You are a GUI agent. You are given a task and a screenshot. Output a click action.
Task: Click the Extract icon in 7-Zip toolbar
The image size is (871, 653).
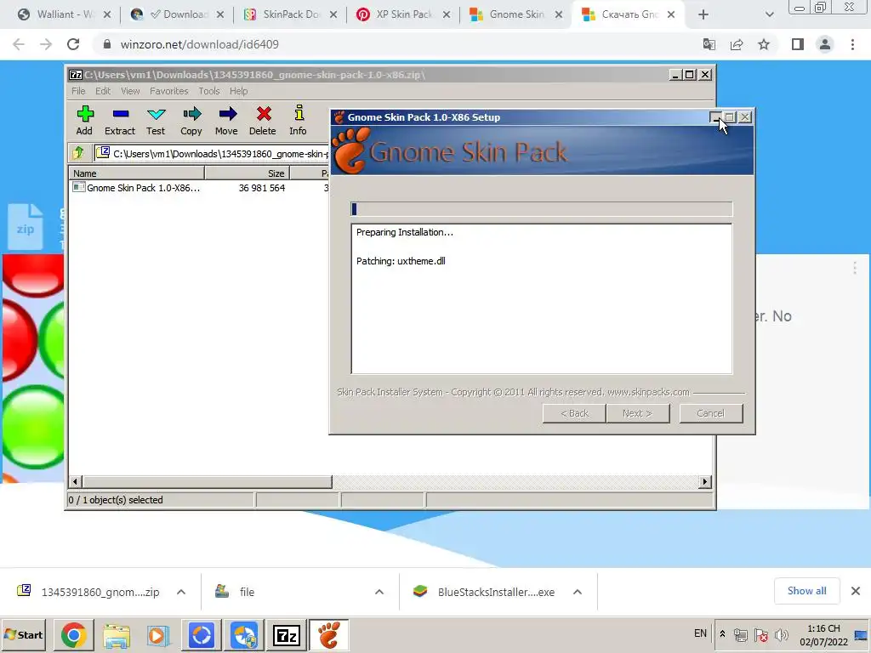[120, 121]
